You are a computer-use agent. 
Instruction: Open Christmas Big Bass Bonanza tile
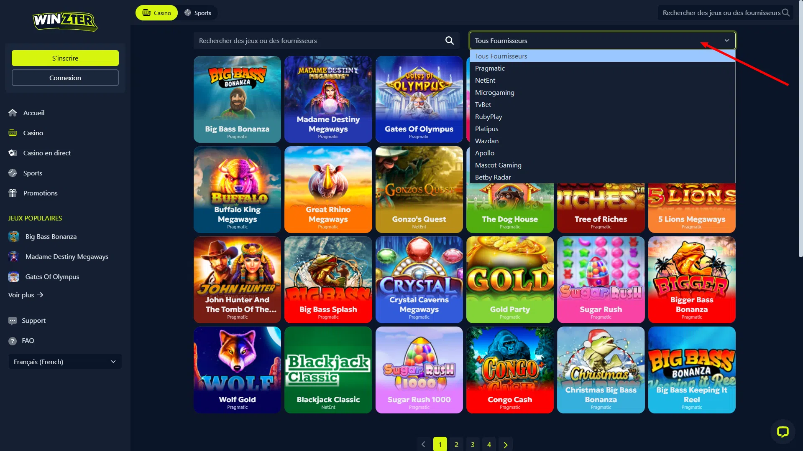[x=601, y=370]
